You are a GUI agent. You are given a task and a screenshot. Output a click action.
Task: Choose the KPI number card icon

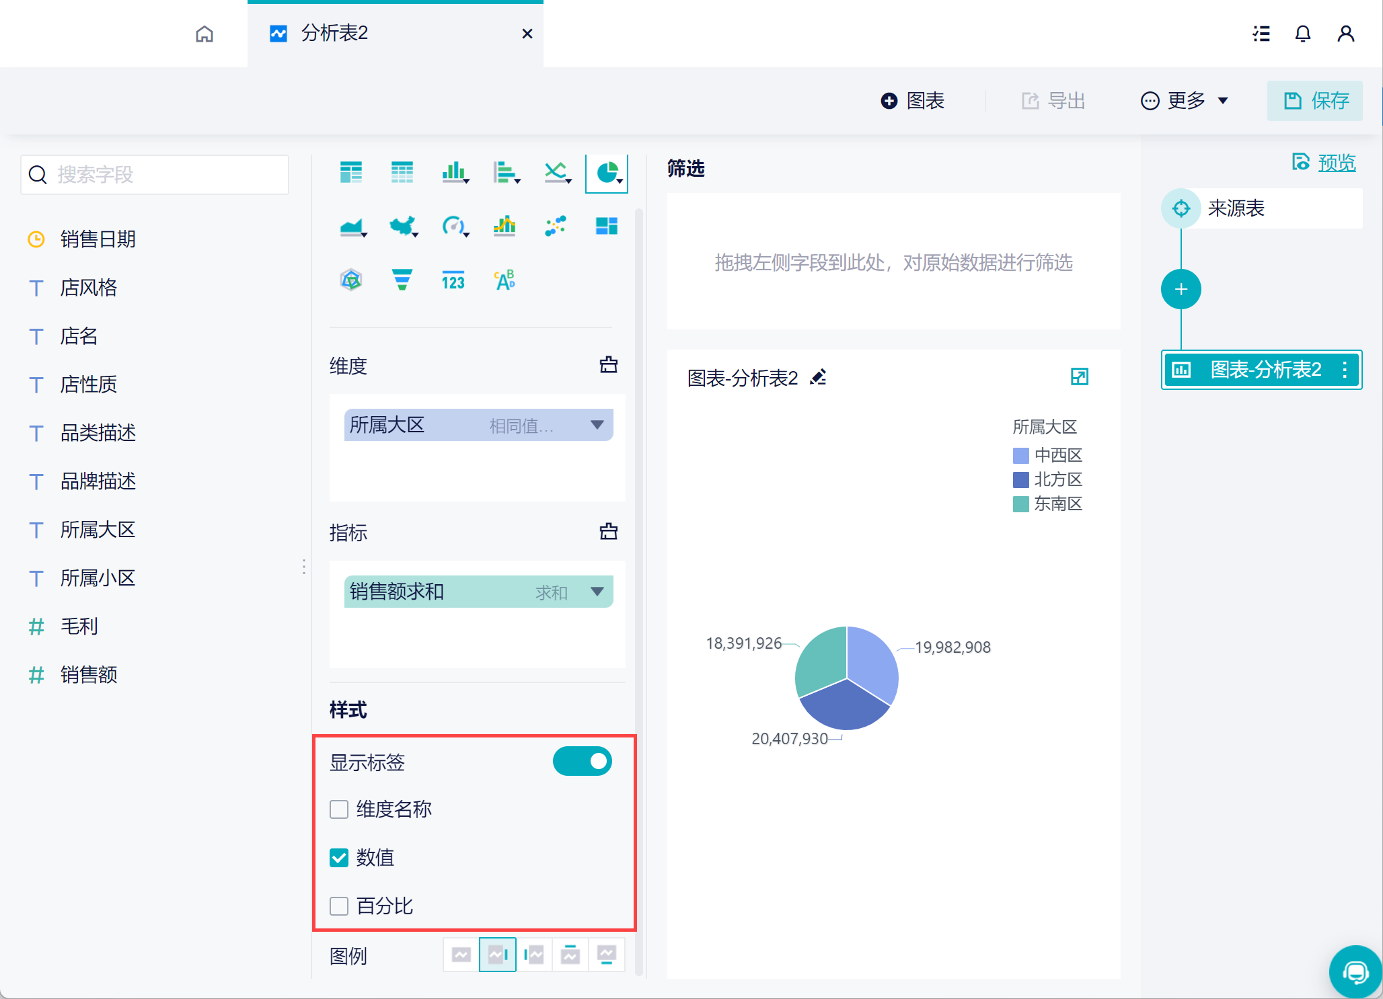click(453, 280)
